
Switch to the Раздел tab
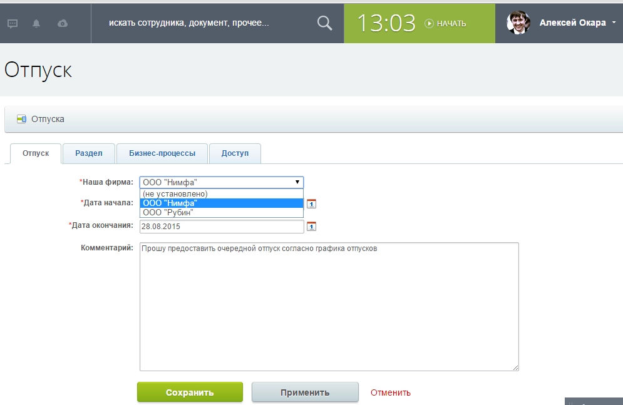click(88, 153)
